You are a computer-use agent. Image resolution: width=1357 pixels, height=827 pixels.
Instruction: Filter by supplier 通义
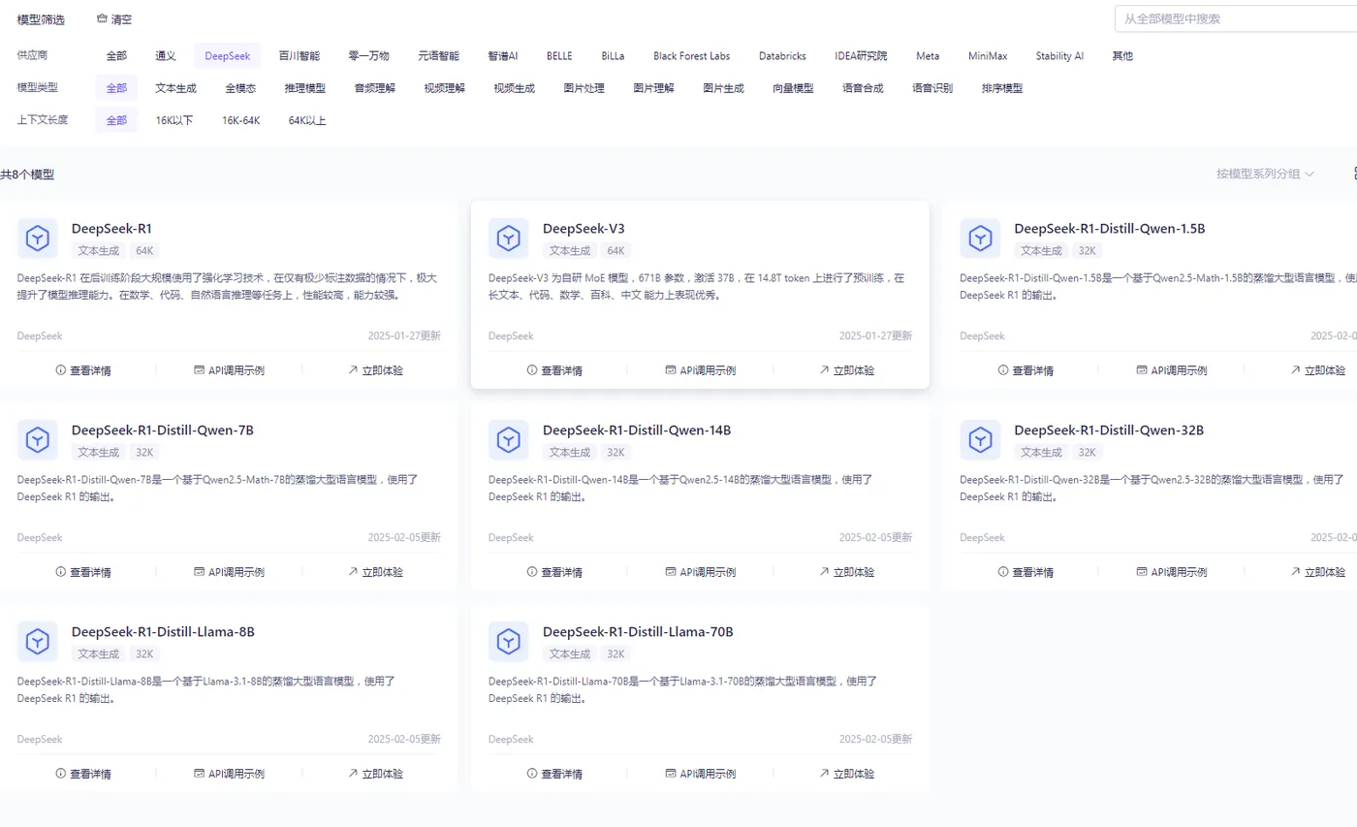(166, 56)
